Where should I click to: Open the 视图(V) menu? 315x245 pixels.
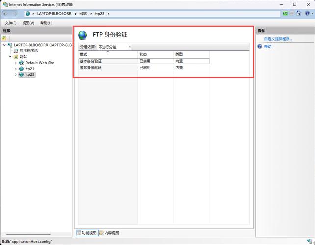[x=28, y=23]
